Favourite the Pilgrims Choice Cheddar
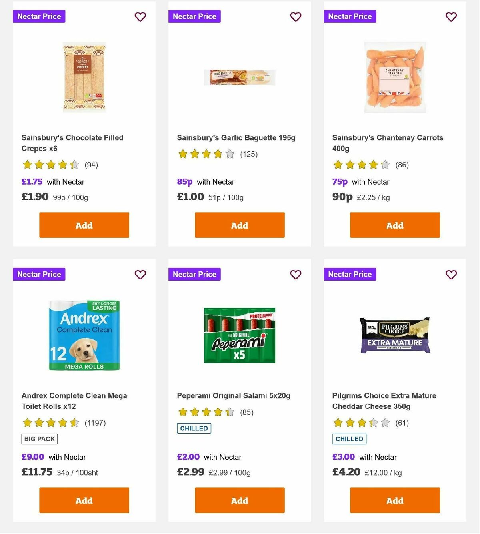Viewport: 480px width, 534px height. pyautogui.click(x=451, y=275)
